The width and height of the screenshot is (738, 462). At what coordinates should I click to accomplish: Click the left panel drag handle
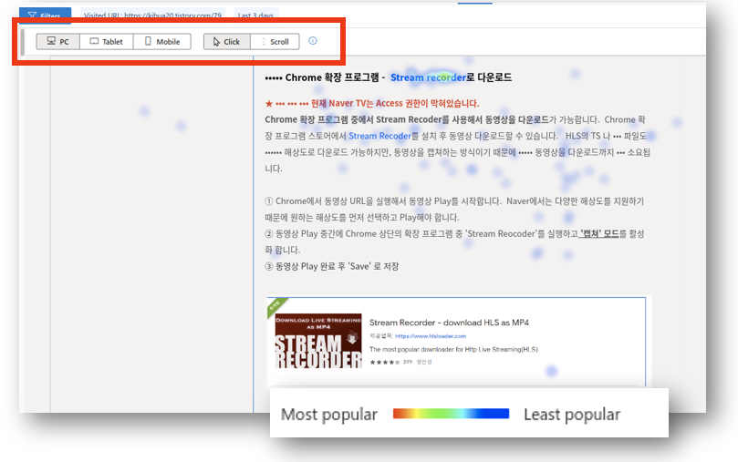[x=23, y=42]
